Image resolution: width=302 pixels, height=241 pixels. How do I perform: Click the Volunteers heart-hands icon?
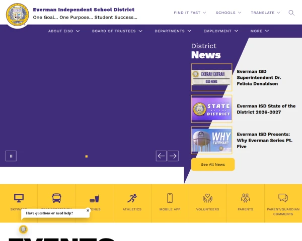207,198
